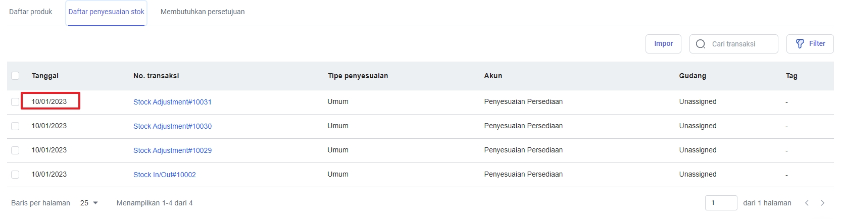
Task: Select Daftar penyesuaian stok tab
Action: pyautogui.click(x=107, y=12)
